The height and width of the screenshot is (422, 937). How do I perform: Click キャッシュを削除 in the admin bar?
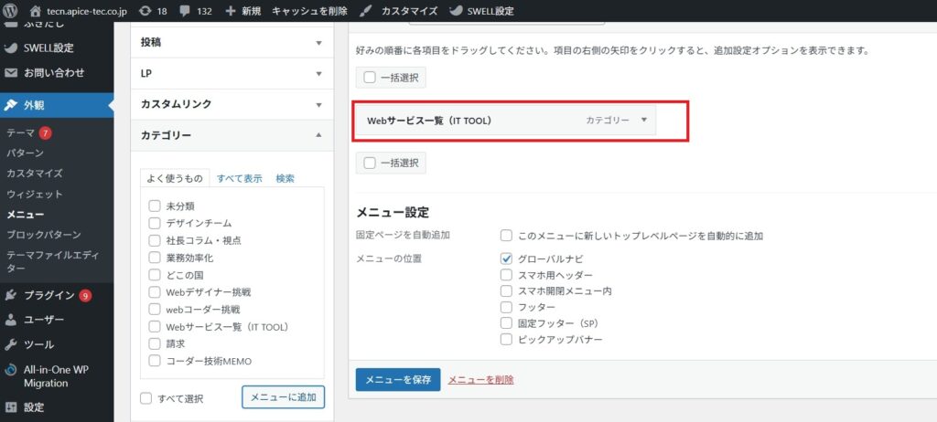tap(309, 11)
